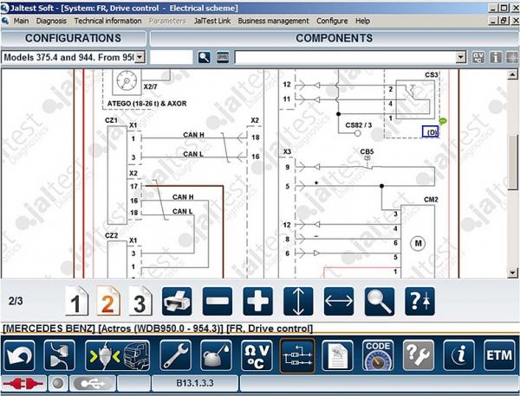Open the symbol legend diode icon
520x396 pixels.
point(419,301)
